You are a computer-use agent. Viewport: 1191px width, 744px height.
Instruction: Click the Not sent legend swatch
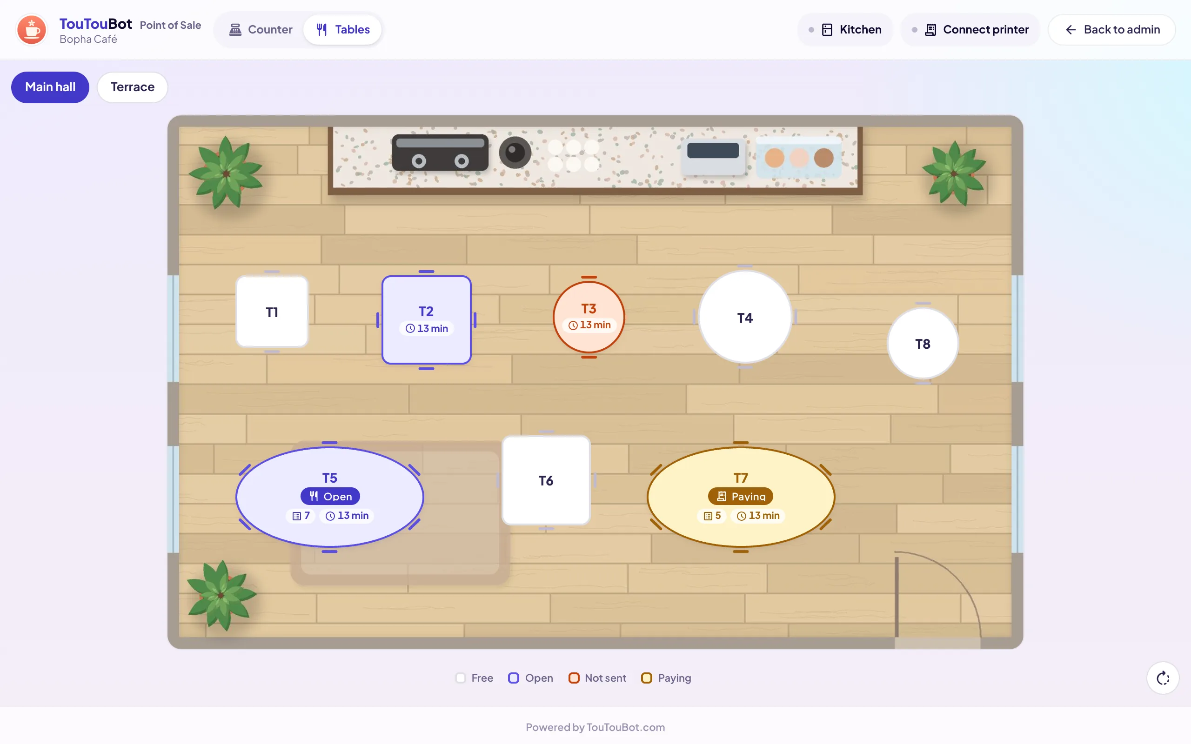[574, 678]
